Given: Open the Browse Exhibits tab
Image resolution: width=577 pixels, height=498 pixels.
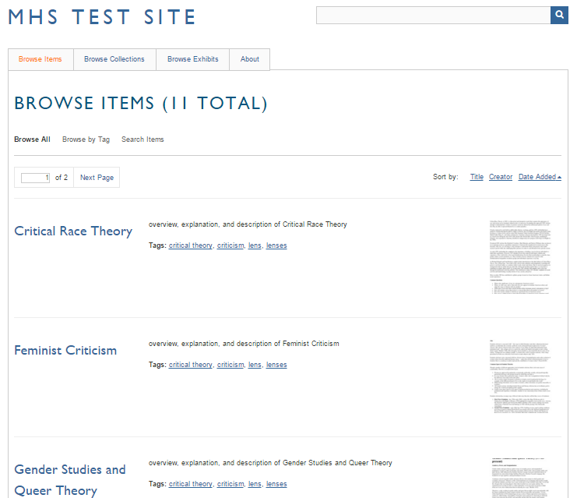Looking at the screenshot, I should [x=193, y=59].
